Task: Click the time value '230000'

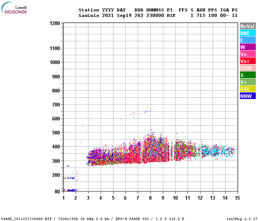Action: coord(155,15)
